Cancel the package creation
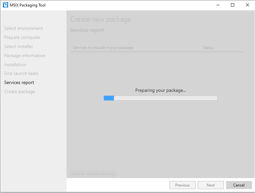Image resolution: width=255 pixels, height=193 pixels. [x=239, y=185]
